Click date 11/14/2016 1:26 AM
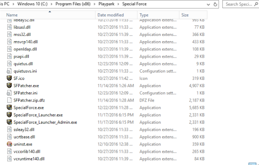The height and width of the screenshot is (165, 259). (116, 86)
